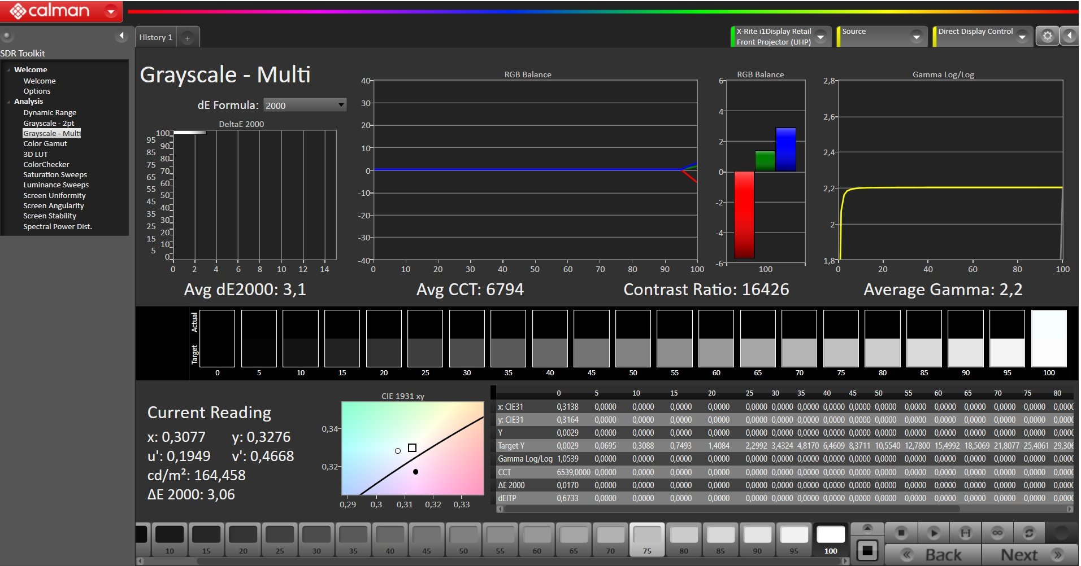Open the settings gear in top toolbar
Viewport: 1081px width, 566px height.
pyautogui.click(x=1047, y=36)
